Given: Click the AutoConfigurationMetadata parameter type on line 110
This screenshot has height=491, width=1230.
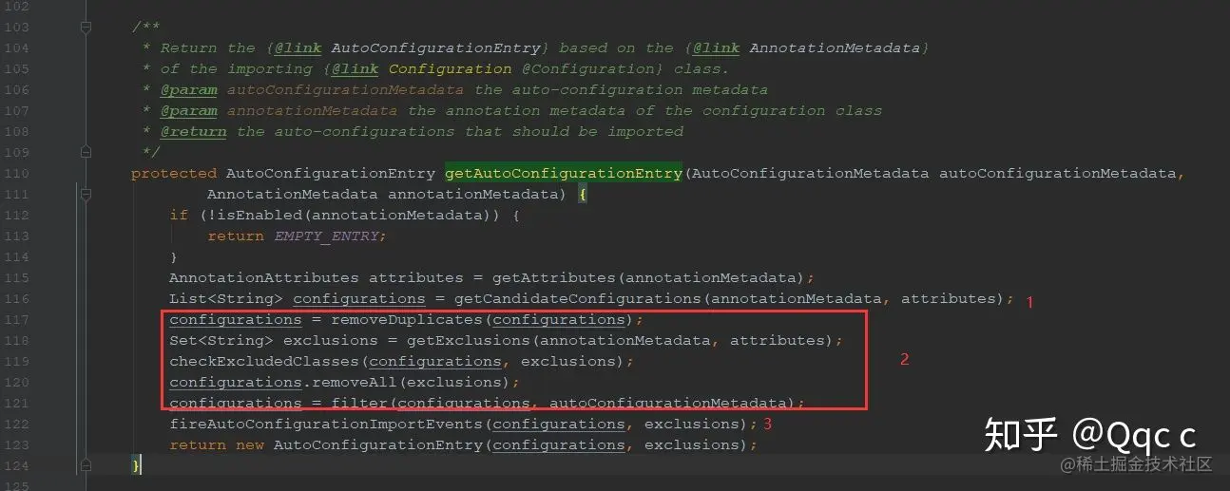Looking at the screenshot, I should point(811,173).
